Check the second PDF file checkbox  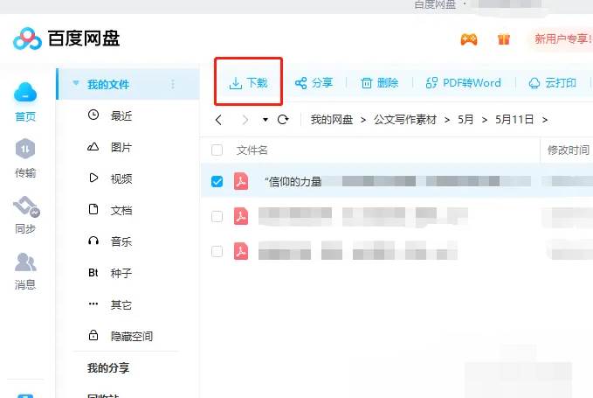(217, 217)
